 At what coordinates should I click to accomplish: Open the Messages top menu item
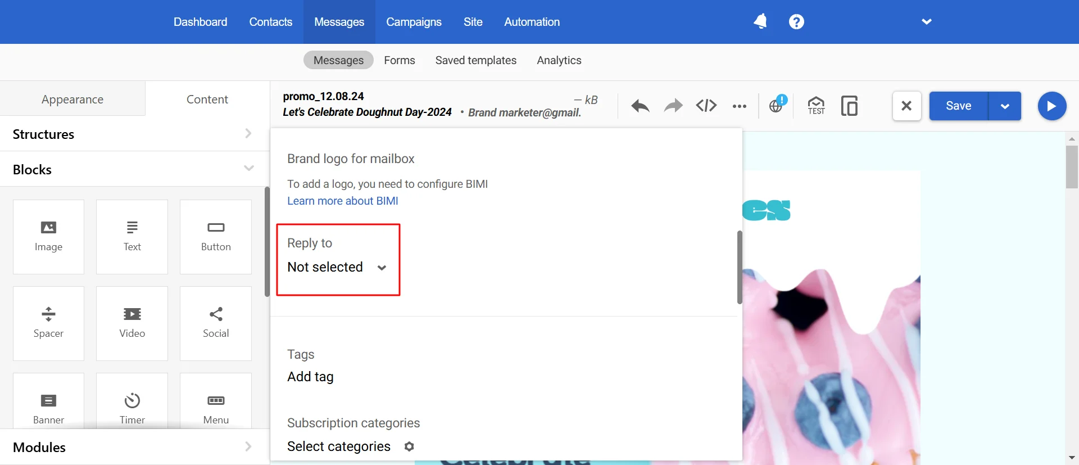pos(339,22)
